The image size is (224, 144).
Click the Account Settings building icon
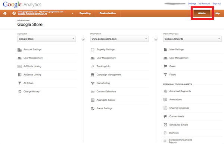point(19,50)
